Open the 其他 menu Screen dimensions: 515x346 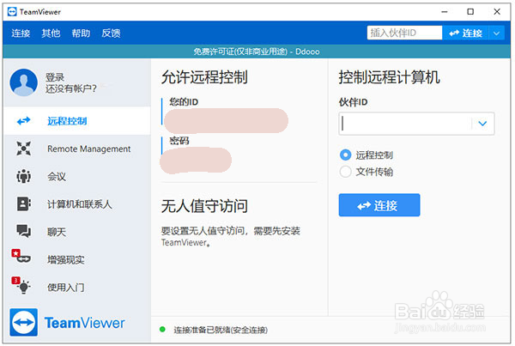[x=51, y=33]
